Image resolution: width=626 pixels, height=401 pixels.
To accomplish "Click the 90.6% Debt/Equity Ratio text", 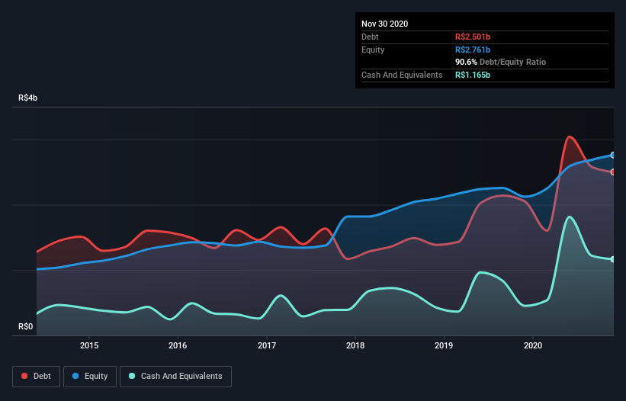I will click(500, 62).
